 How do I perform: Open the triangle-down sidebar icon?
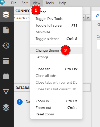[6, 92]
